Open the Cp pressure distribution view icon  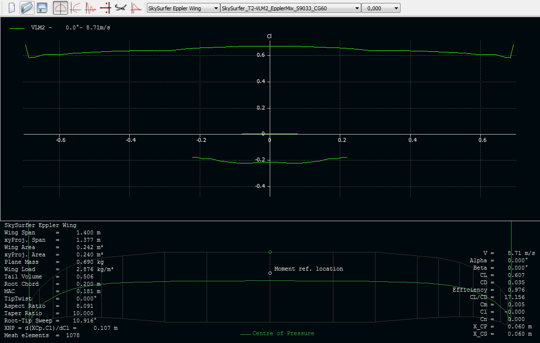[136, 8]
